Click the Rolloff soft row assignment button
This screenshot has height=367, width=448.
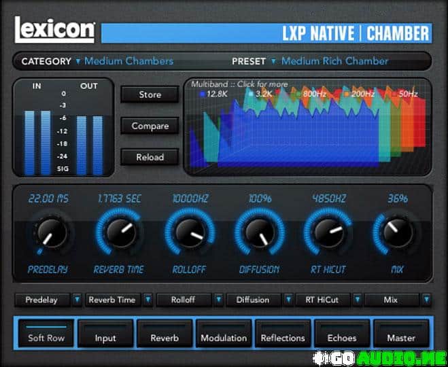(x=184, y=300)
